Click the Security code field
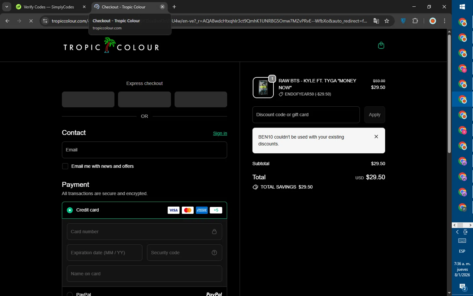Screen dimensions: 473x296 click(184, 253)
